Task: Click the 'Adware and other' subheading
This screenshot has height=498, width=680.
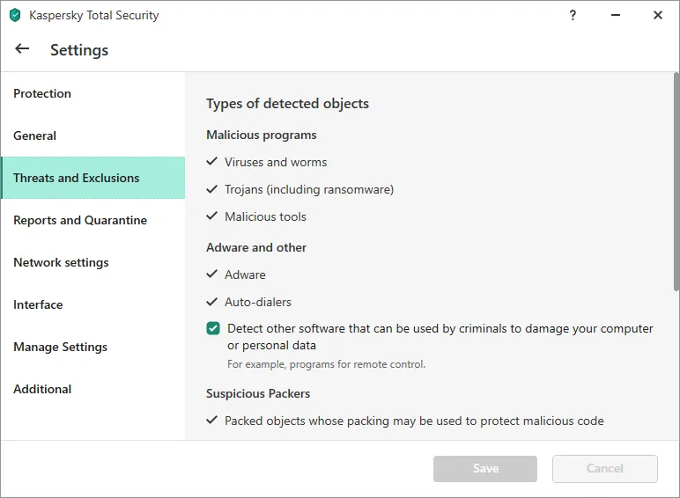Action: (256, 248)
